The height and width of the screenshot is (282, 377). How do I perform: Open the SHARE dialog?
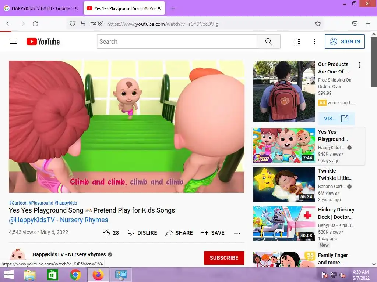click(179, 233)
